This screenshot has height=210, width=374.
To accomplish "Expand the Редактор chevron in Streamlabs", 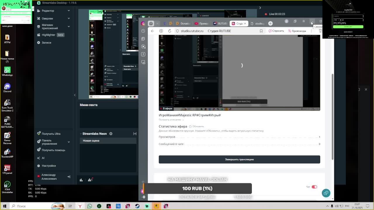I will pyautogui.click(x=69, y=11).
